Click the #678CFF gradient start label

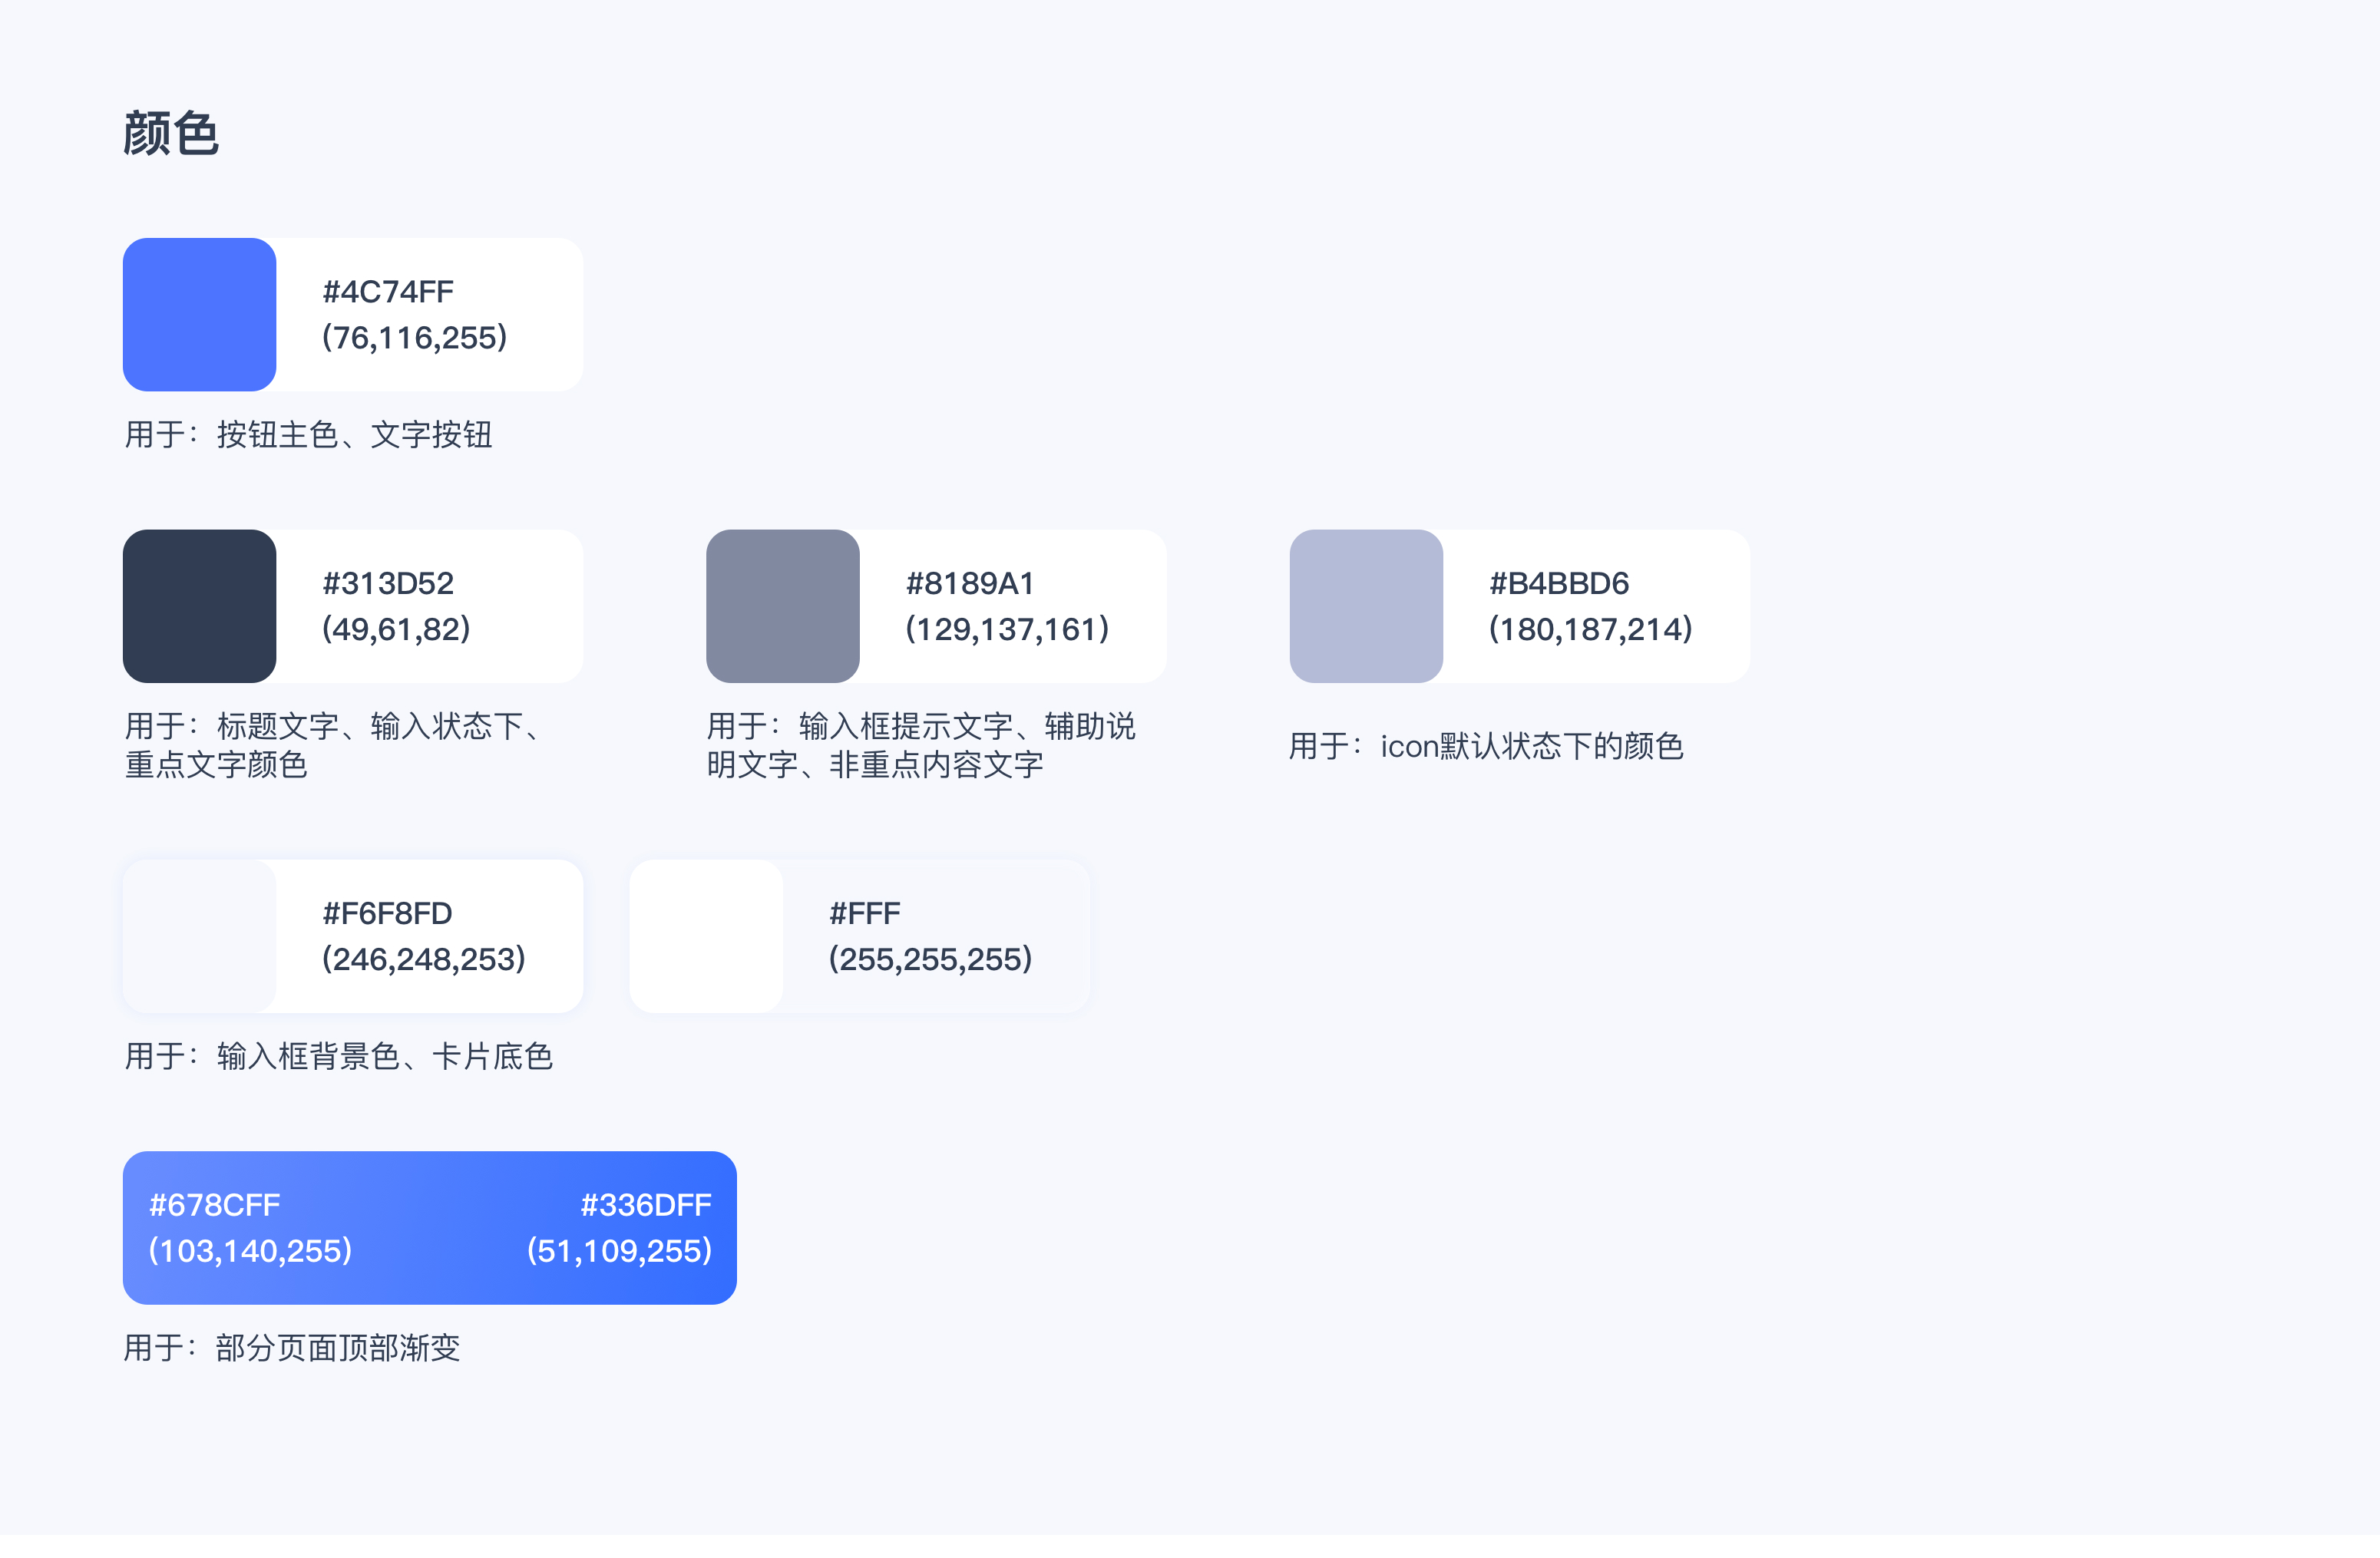coord(214,1204)
